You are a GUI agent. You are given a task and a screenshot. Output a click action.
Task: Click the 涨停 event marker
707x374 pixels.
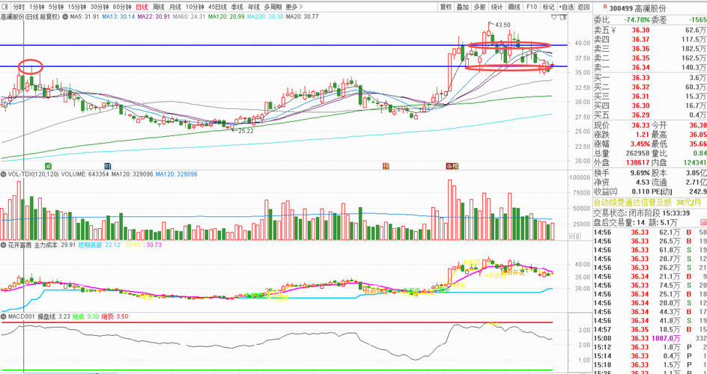tap(452, 167)
